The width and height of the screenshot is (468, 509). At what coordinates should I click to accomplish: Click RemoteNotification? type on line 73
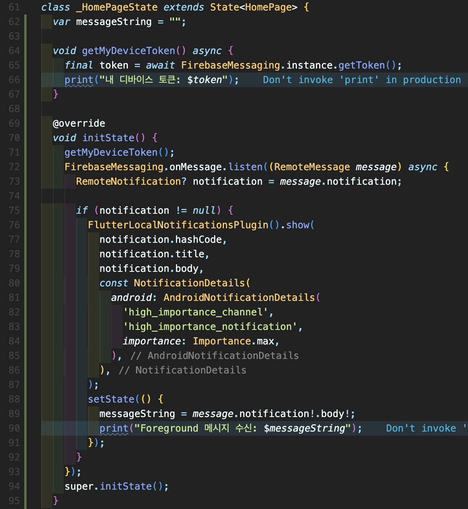click(x=131, y=181)
